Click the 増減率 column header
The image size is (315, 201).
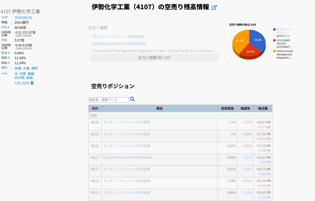coord(245,108)
